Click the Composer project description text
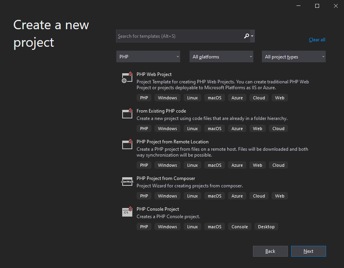 tap(190, 186)
